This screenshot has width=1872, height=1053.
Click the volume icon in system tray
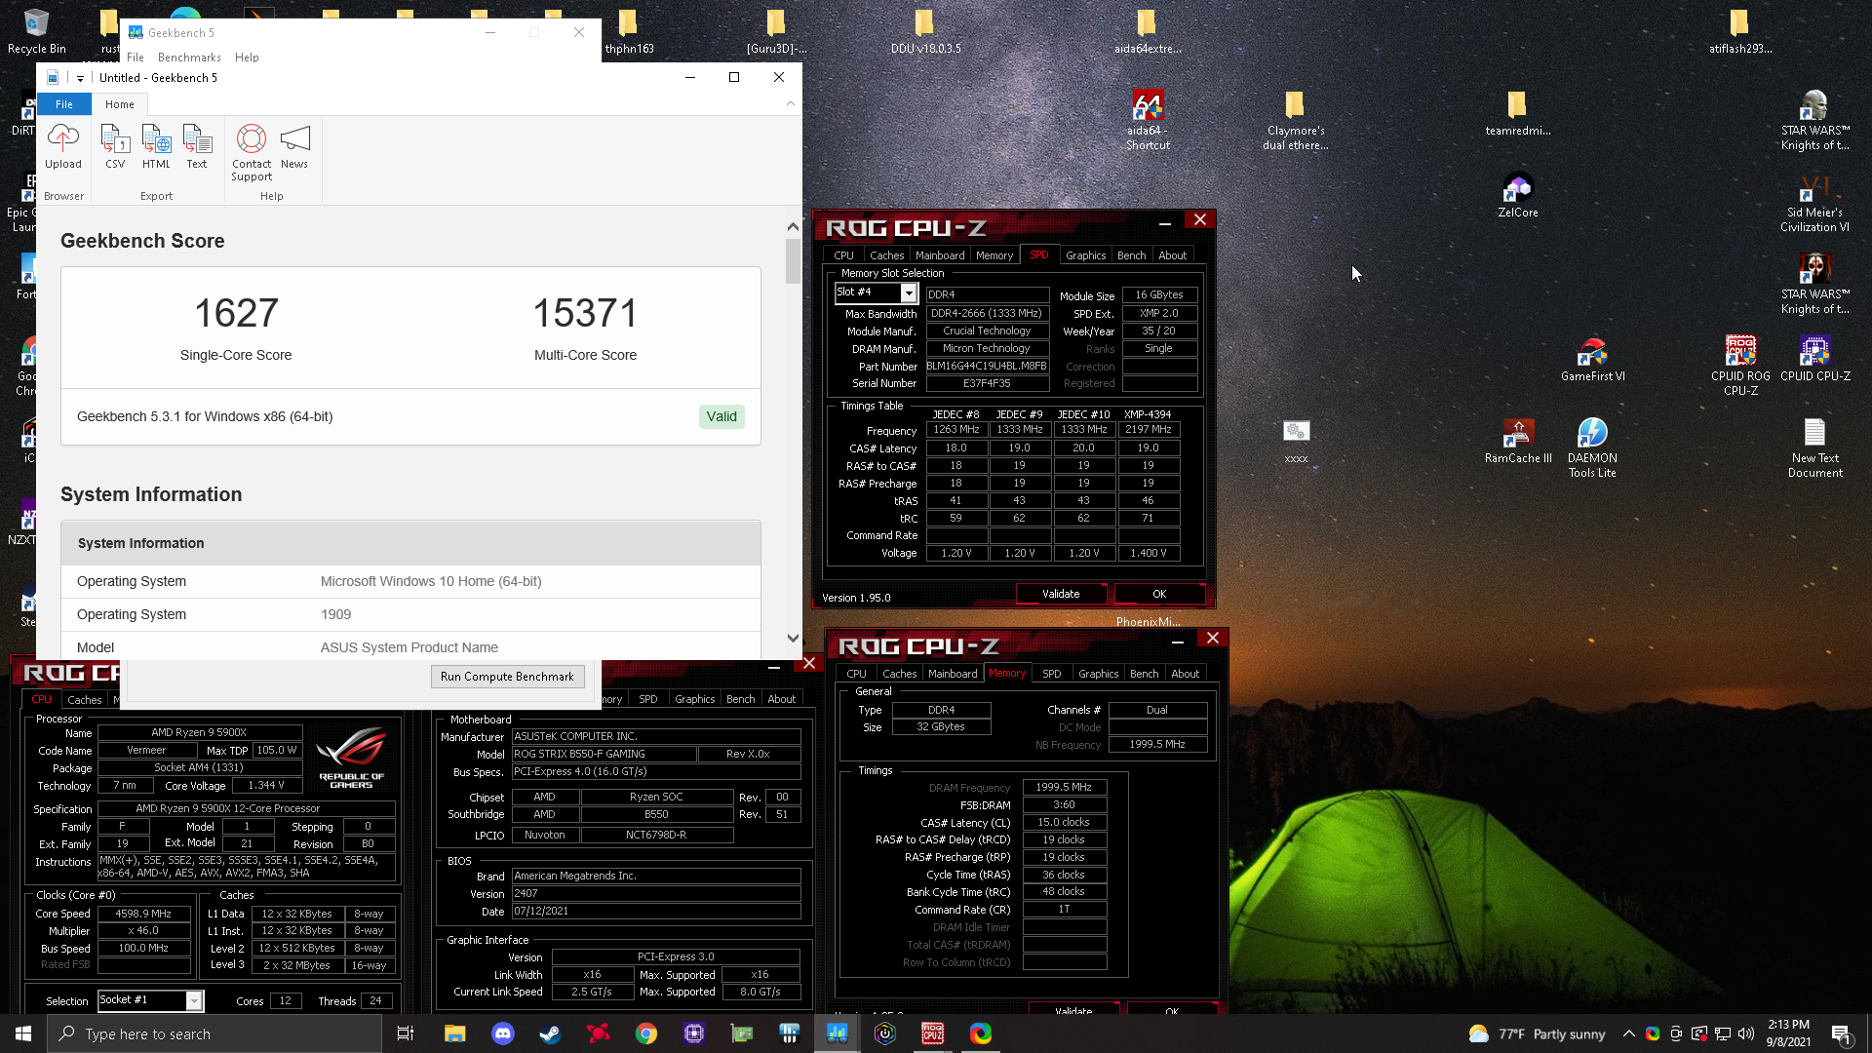coord(1746,1033)
